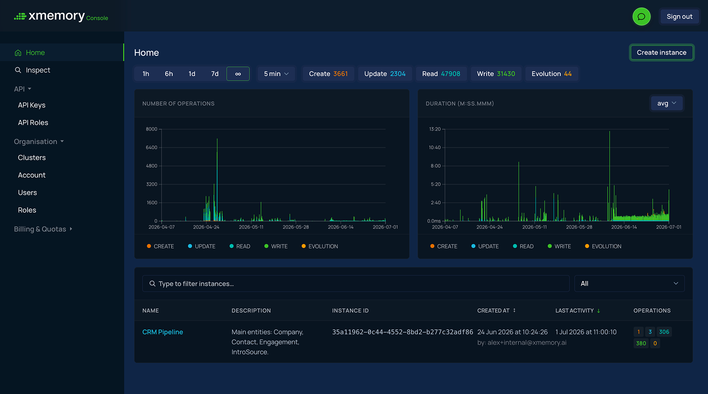Toggle WRITE series in operations chart legend

click(x=276, y=246)
